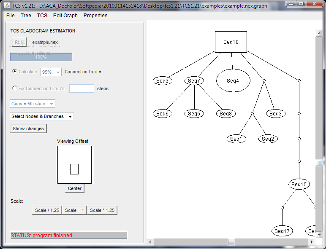Click the vertical scrollbar down arrow
Viewport: 326px width, 249px height.
pos(319,235)
